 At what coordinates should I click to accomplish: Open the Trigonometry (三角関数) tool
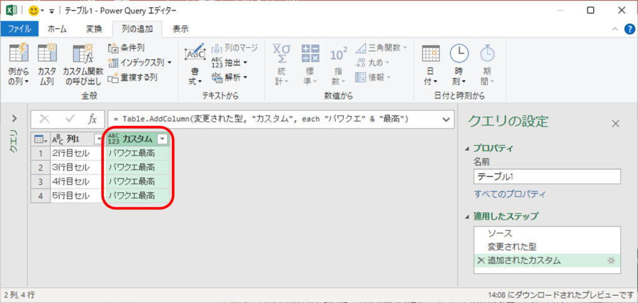pyautogui.click(x=381, y=48)
